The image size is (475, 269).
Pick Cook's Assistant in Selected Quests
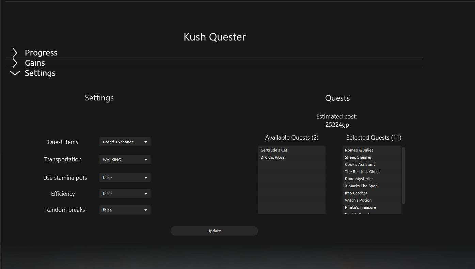pos(360,164)
